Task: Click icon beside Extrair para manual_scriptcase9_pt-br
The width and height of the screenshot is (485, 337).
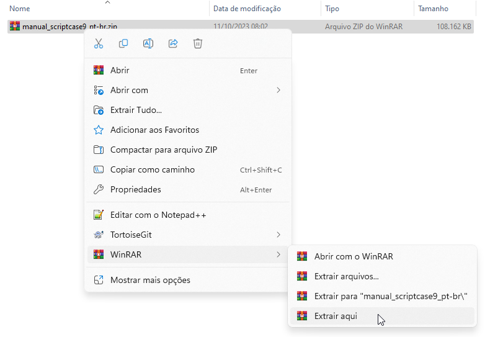Action: (302, 296)
